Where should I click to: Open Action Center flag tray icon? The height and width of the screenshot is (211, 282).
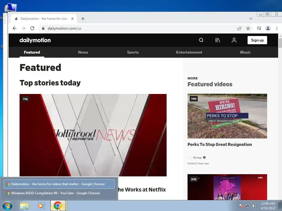241,206
